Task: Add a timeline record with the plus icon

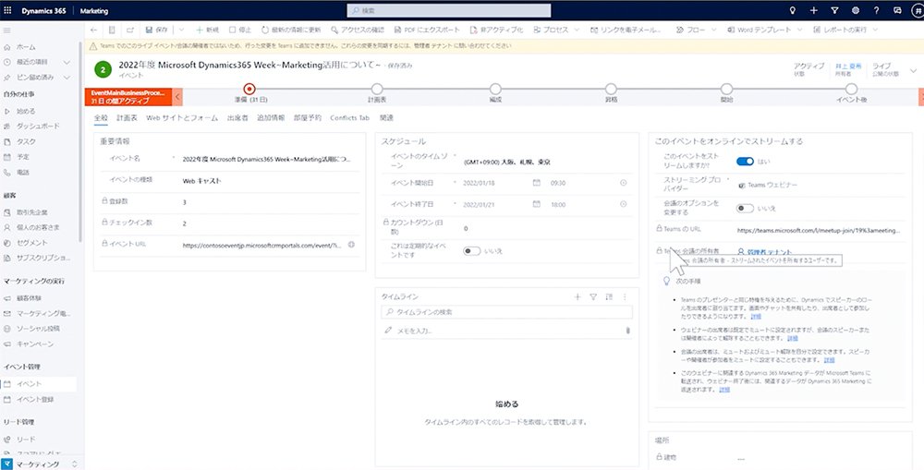Action: (577, 296)
